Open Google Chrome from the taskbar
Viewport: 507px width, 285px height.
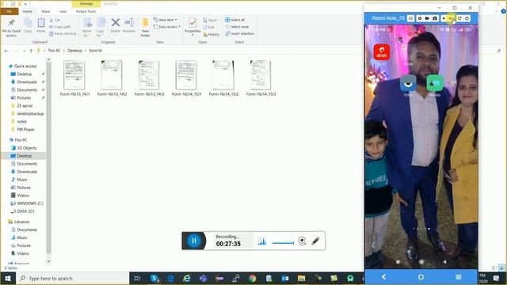pyautogui.click(x=252, y=279)
